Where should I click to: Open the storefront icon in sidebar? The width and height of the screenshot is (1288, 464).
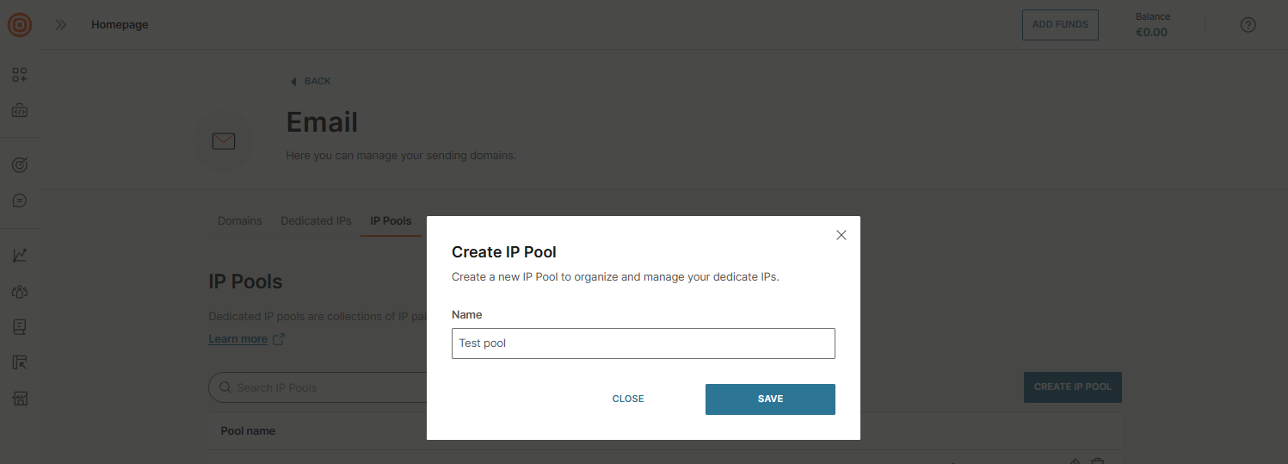pyautogui.click(x=20, y=399)
